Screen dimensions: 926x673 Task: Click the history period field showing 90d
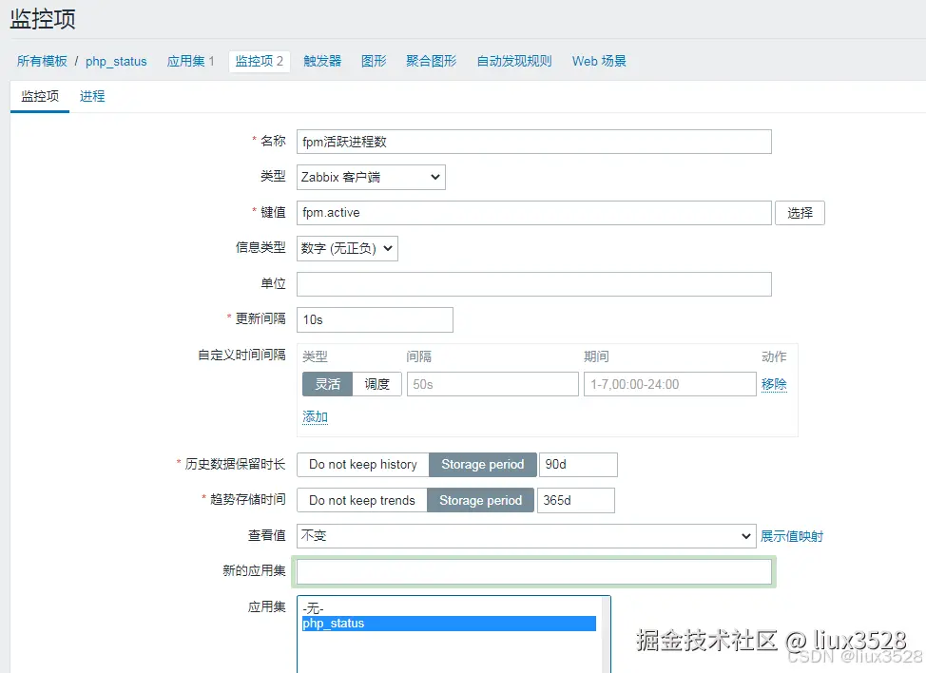tap(578, 465)
